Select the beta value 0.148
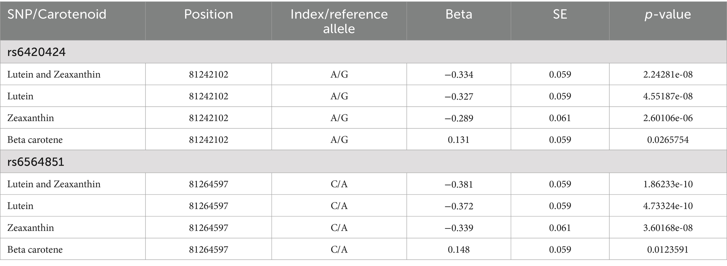 pyautogui.click(x=459, y=250)
